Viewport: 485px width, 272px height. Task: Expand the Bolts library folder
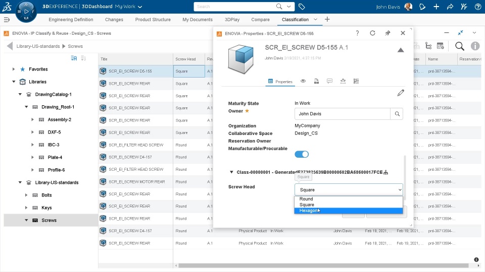pos(26,195)
